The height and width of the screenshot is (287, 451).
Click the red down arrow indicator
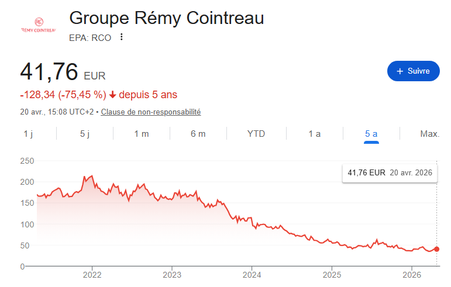112,95
